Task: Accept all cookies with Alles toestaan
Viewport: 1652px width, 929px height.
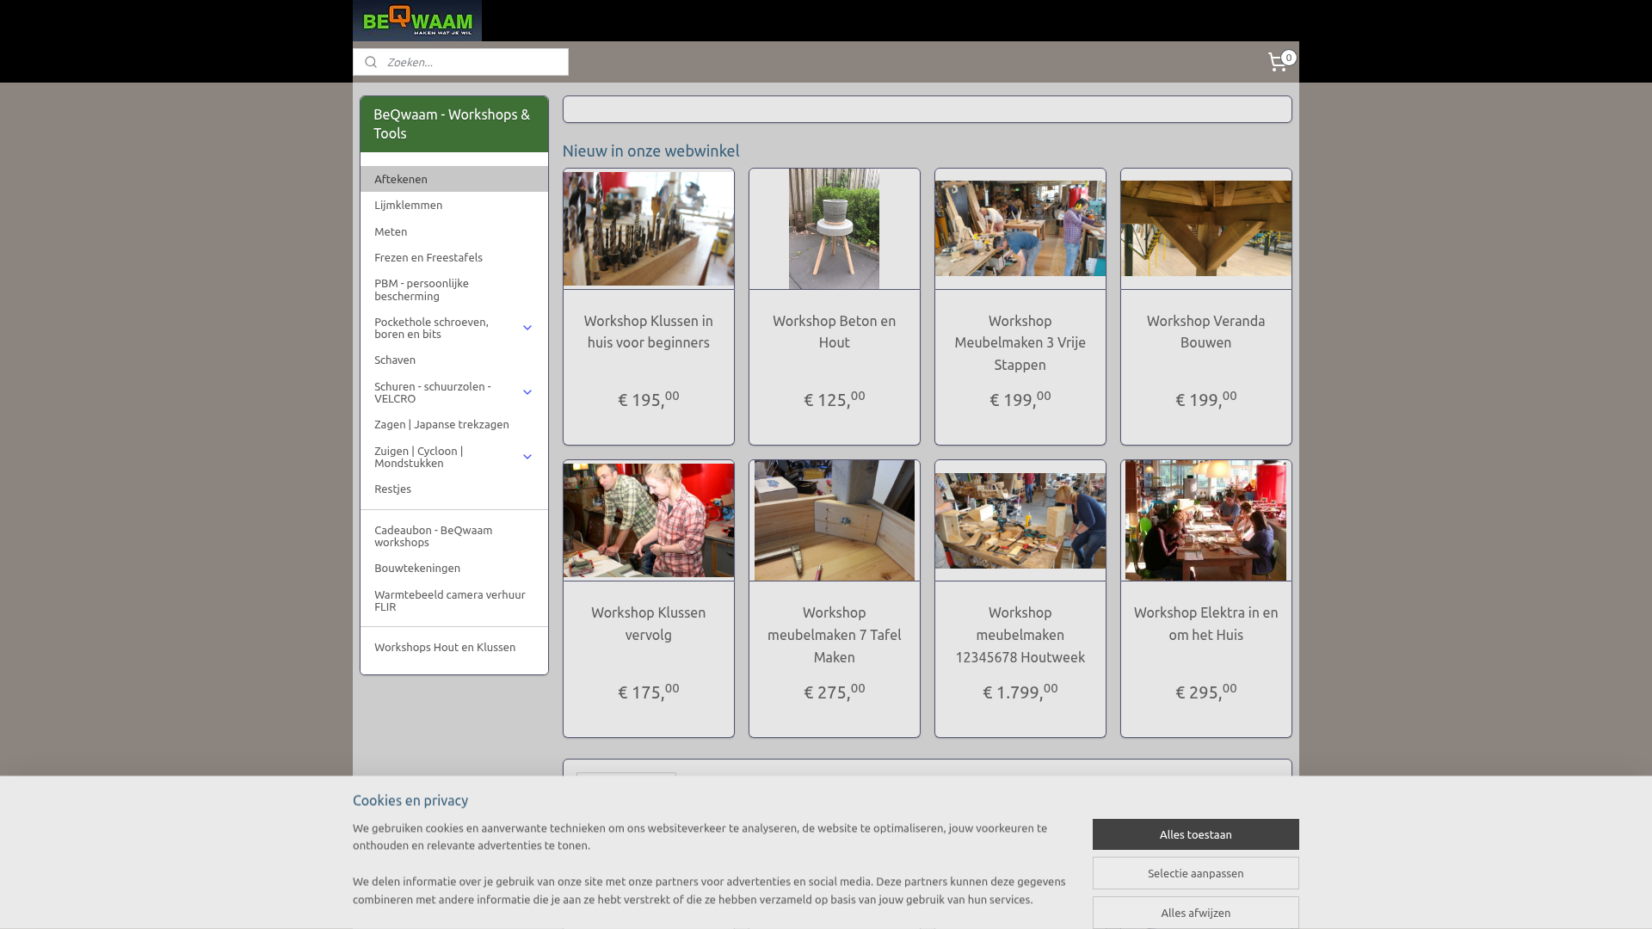Action: click(1196, 834)
